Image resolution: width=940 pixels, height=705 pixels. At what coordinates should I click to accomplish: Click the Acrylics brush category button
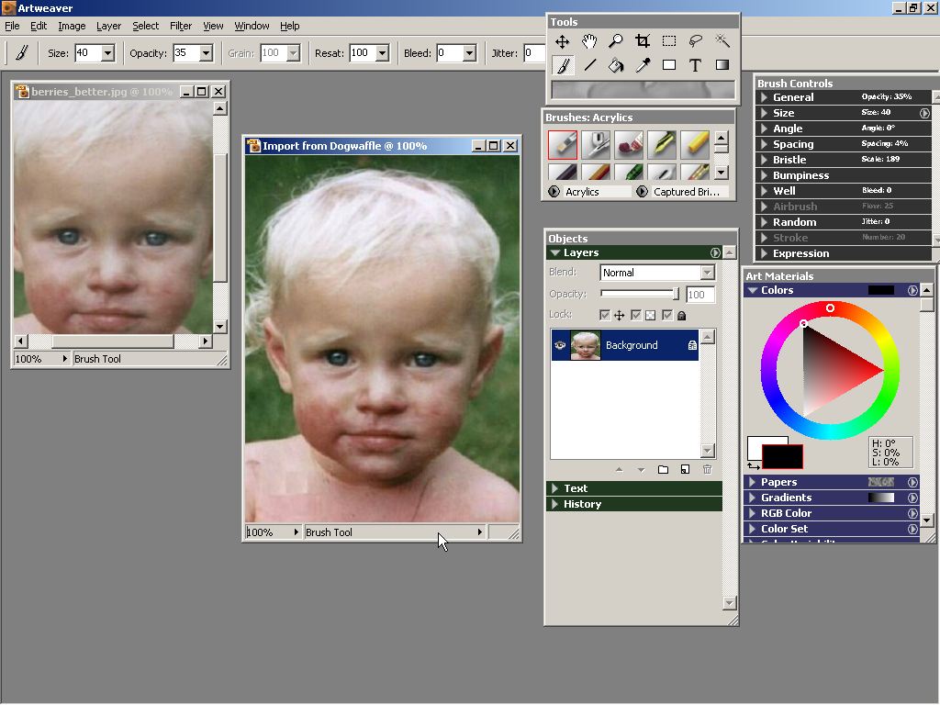tap(587, 192)
